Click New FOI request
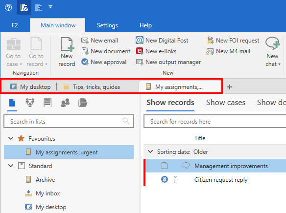Viewport: 286px width, 213px height. (233, 41)
